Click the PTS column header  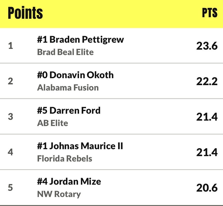click(x=210, y=13)
